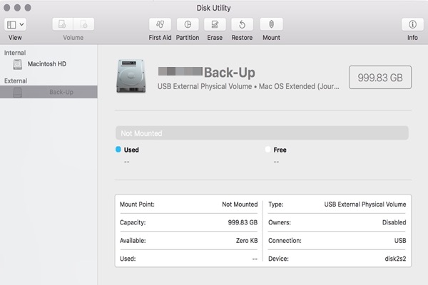Image resolution: width=428 pixels, height=285 pixels.
Task: Click the remove Volume icon
Action: (84, 24)
